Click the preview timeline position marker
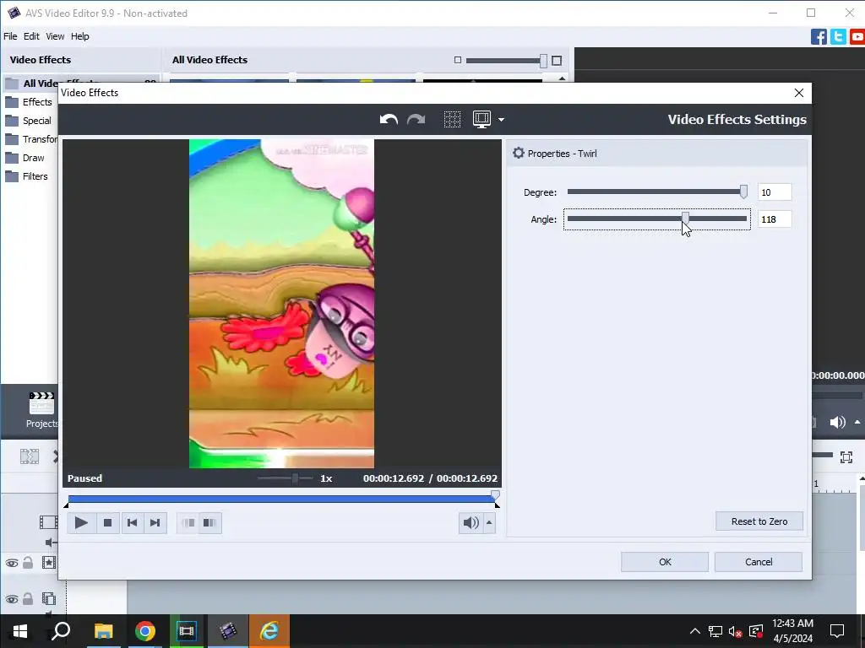This screenshot has height=648, width=865. coord(495,495)
